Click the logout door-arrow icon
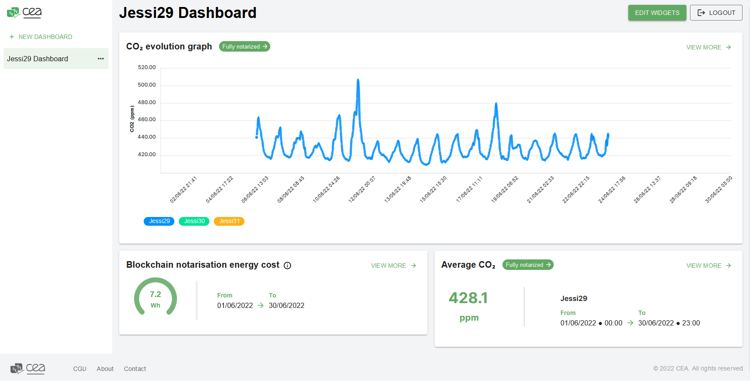Screen dimensions: 750x381 point(701,13)
